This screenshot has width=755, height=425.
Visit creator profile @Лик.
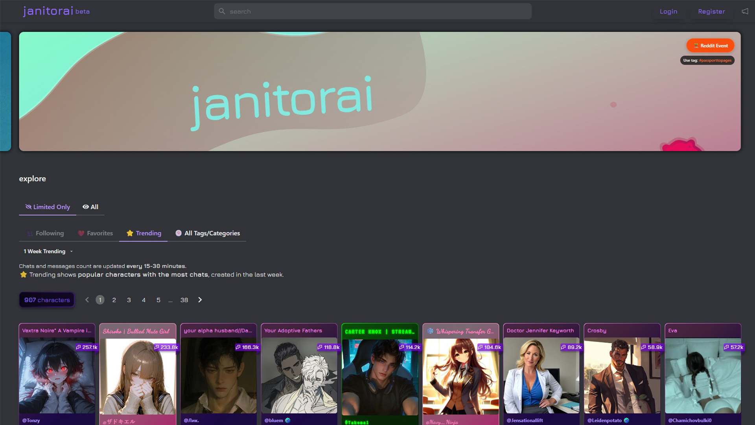click(191, 420)
